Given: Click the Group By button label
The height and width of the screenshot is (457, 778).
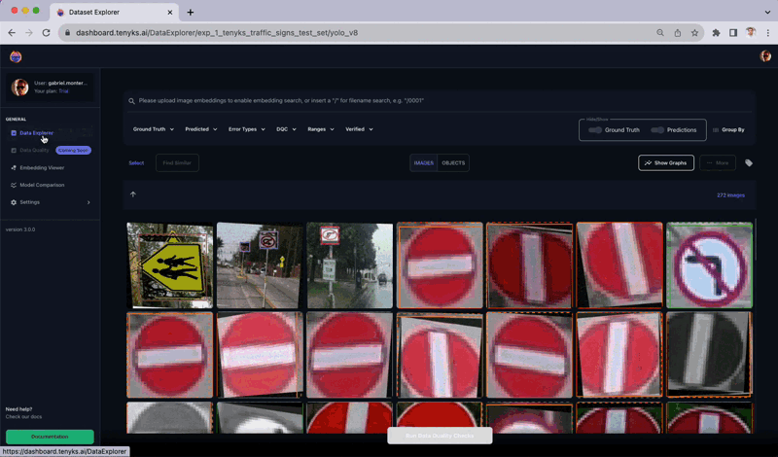Looking at the screenshot, I should pos(733,130).
